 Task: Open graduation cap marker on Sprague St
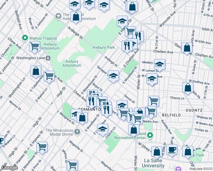[113, 76]
